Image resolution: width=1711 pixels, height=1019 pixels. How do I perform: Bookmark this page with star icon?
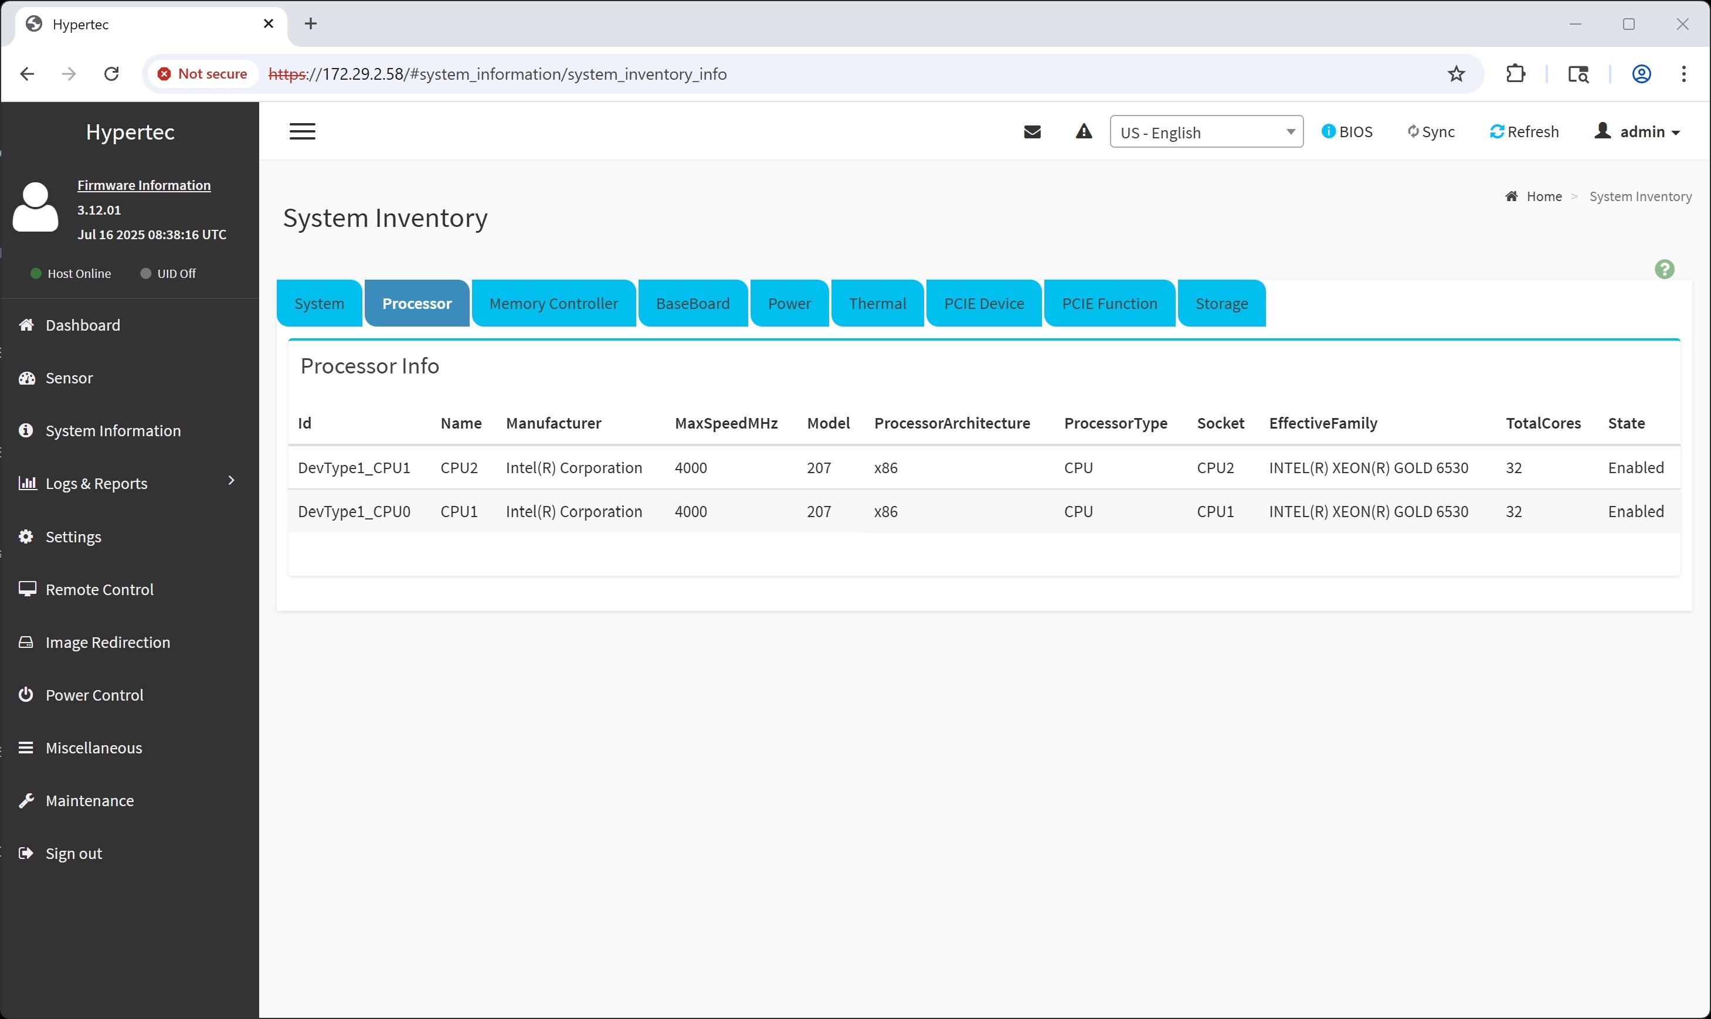click(1455, 73)
